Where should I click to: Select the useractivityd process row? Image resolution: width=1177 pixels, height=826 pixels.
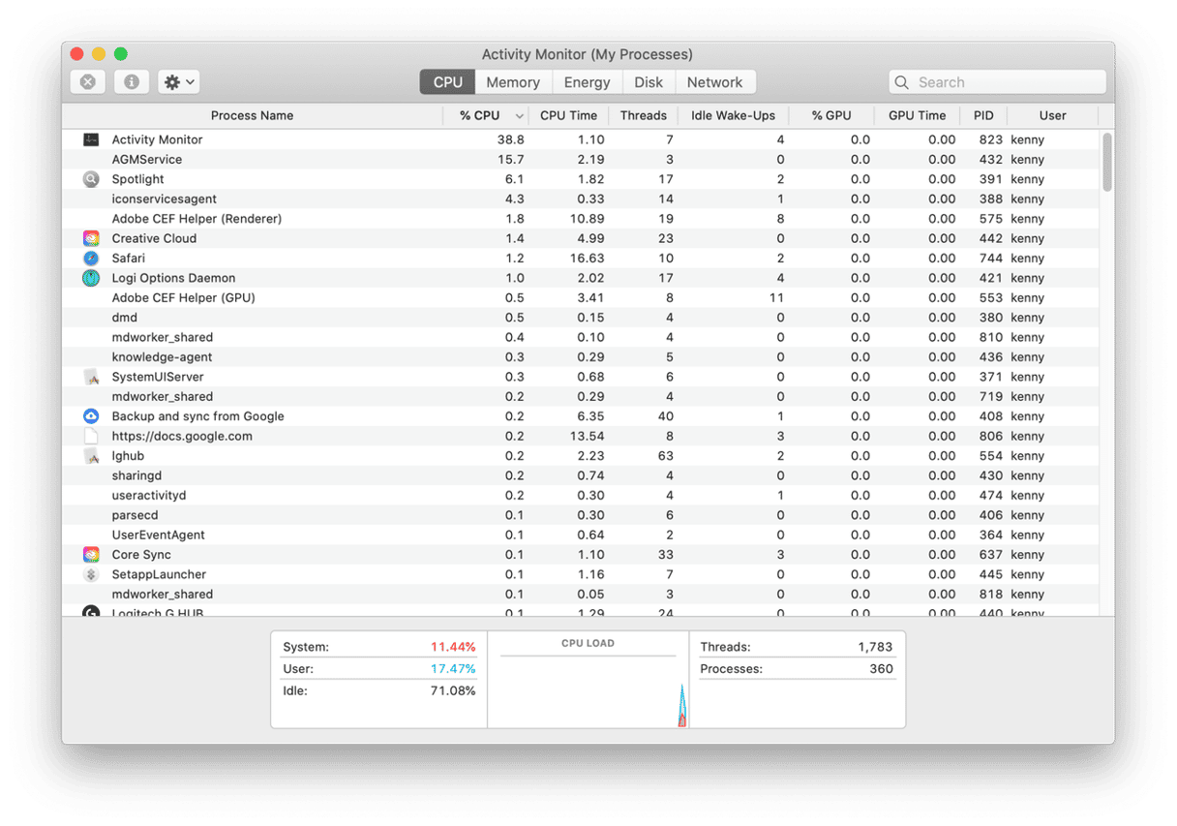click(581, 496)
